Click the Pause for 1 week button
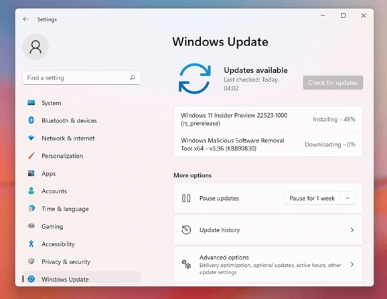The image size is (387, 299). [312, 198]
